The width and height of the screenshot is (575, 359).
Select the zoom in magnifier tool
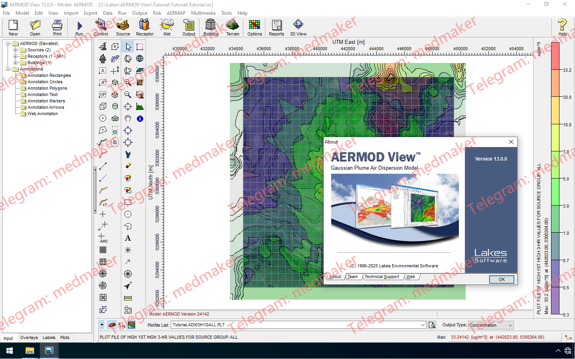(128, 82)
